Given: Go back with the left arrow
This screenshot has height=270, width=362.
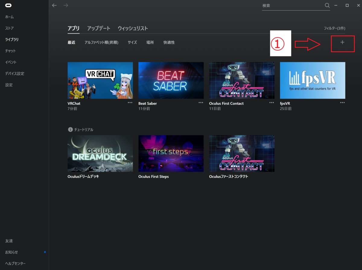Looking at the screenshot, I should [54, 5].
